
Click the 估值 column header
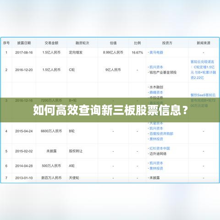113,43
